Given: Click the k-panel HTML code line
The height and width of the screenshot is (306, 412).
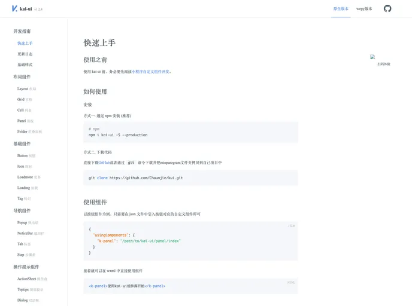Looking at the screenshot, I should tap(127, 286).
